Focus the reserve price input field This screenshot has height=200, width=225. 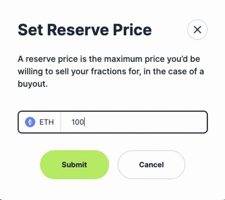(133, 122)
